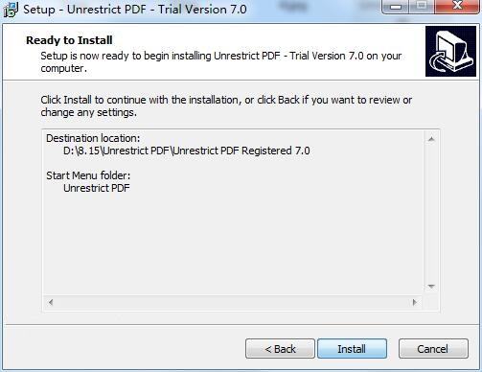Go to the previous step with Back
The width and height of the screenshot is (482, 372).
point(280,349)
